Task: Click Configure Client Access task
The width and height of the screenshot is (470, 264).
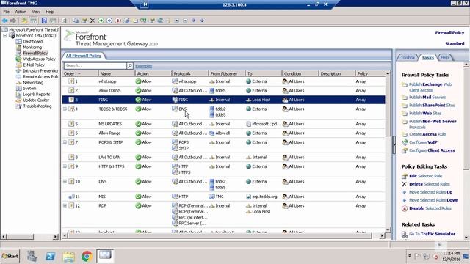Action: pos(432,150)
